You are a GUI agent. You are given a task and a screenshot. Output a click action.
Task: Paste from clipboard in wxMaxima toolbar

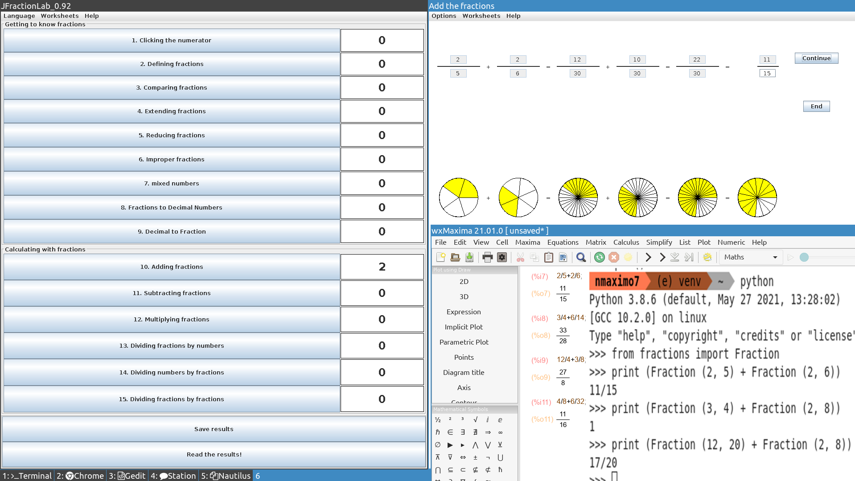click(x=548, y=257)
